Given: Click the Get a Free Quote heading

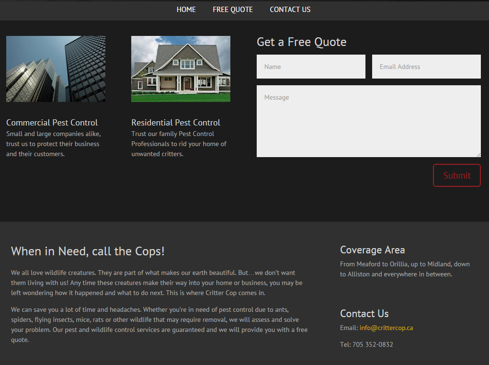Looking at the screenshot, I should (x=301, y=42).
